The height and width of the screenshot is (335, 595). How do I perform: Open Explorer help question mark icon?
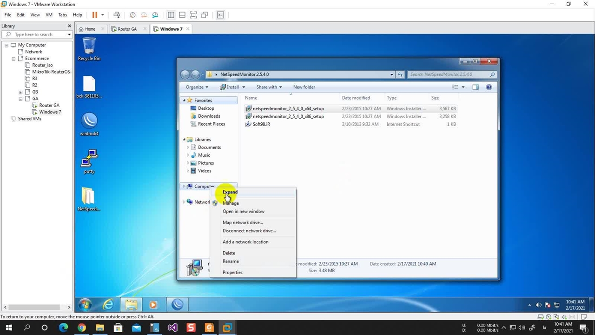(x=489, y=87)
